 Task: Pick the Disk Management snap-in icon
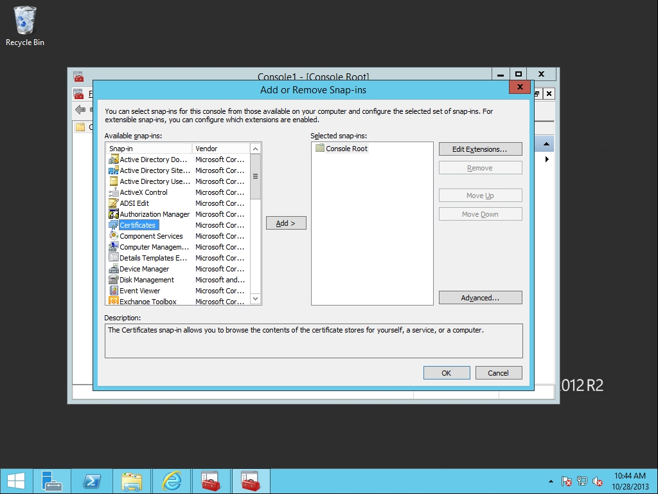point(114,280)
